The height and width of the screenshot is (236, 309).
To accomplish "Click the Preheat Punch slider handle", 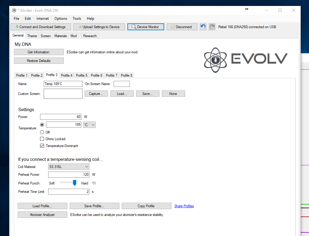I will click(75, 183).
